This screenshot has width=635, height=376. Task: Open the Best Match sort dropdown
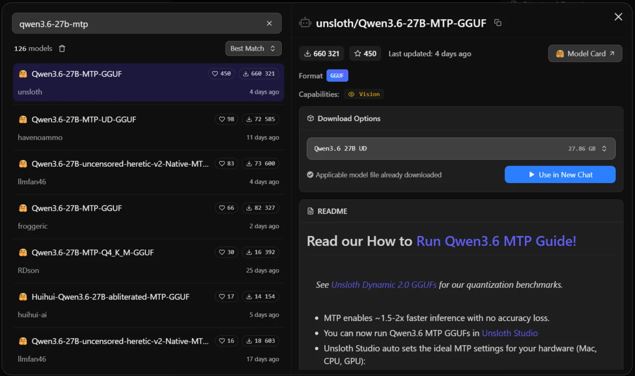pyautogui.click(x=253, y=49)
